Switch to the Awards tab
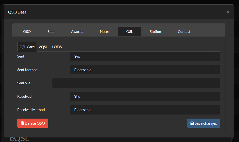Screen dimensions: 239x142 [77, 32]
